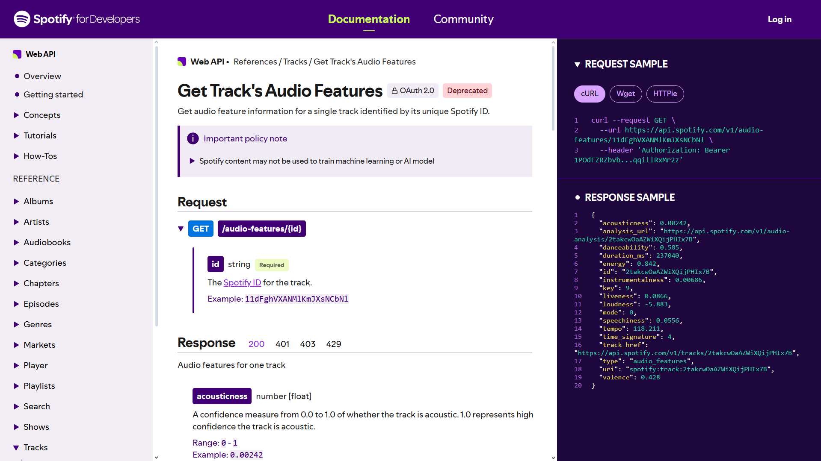Click the example value 0.00242
Viewport: 821px width, 461px height.
pyautogui.click(x=246, y=455)
